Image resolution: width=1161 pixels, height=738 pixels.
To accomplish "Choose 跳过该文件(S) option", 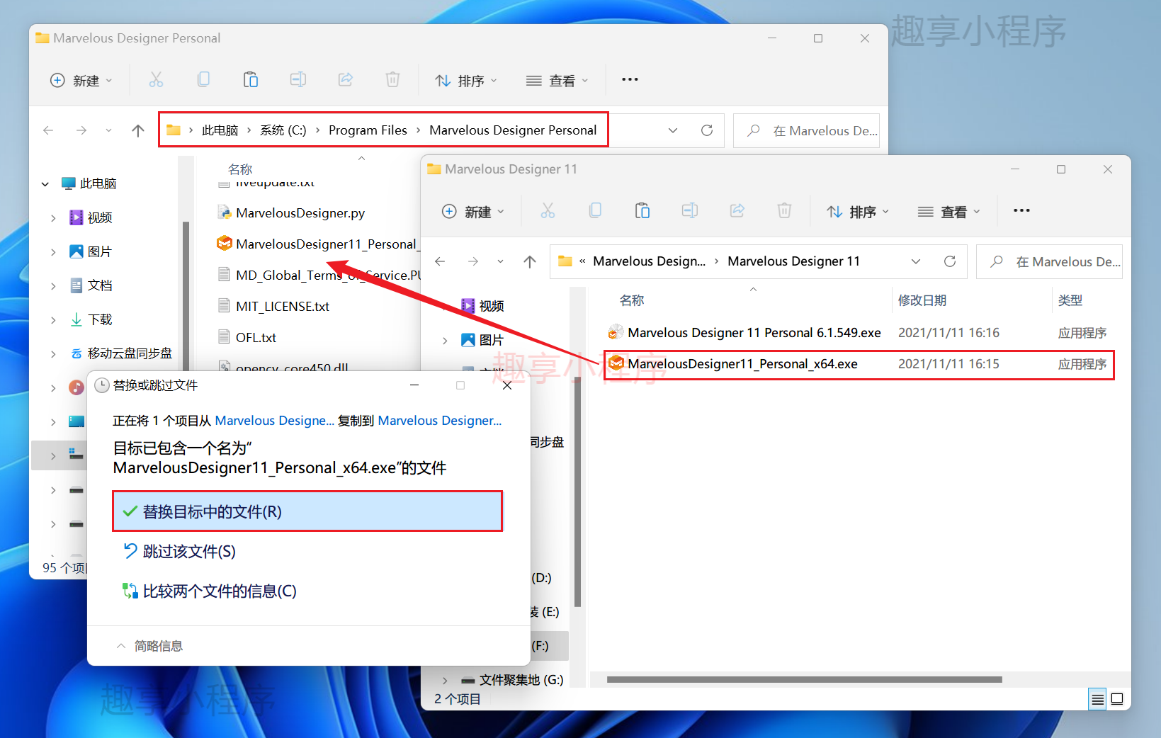I will coord(307,551).
